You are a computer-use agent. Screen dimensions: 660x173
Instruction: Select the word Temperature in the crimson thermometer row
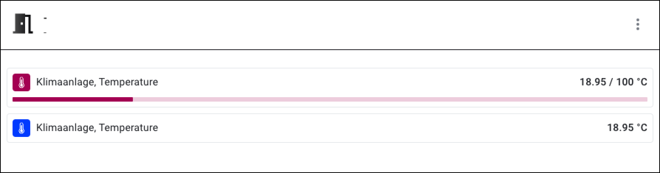pos(128,82)
